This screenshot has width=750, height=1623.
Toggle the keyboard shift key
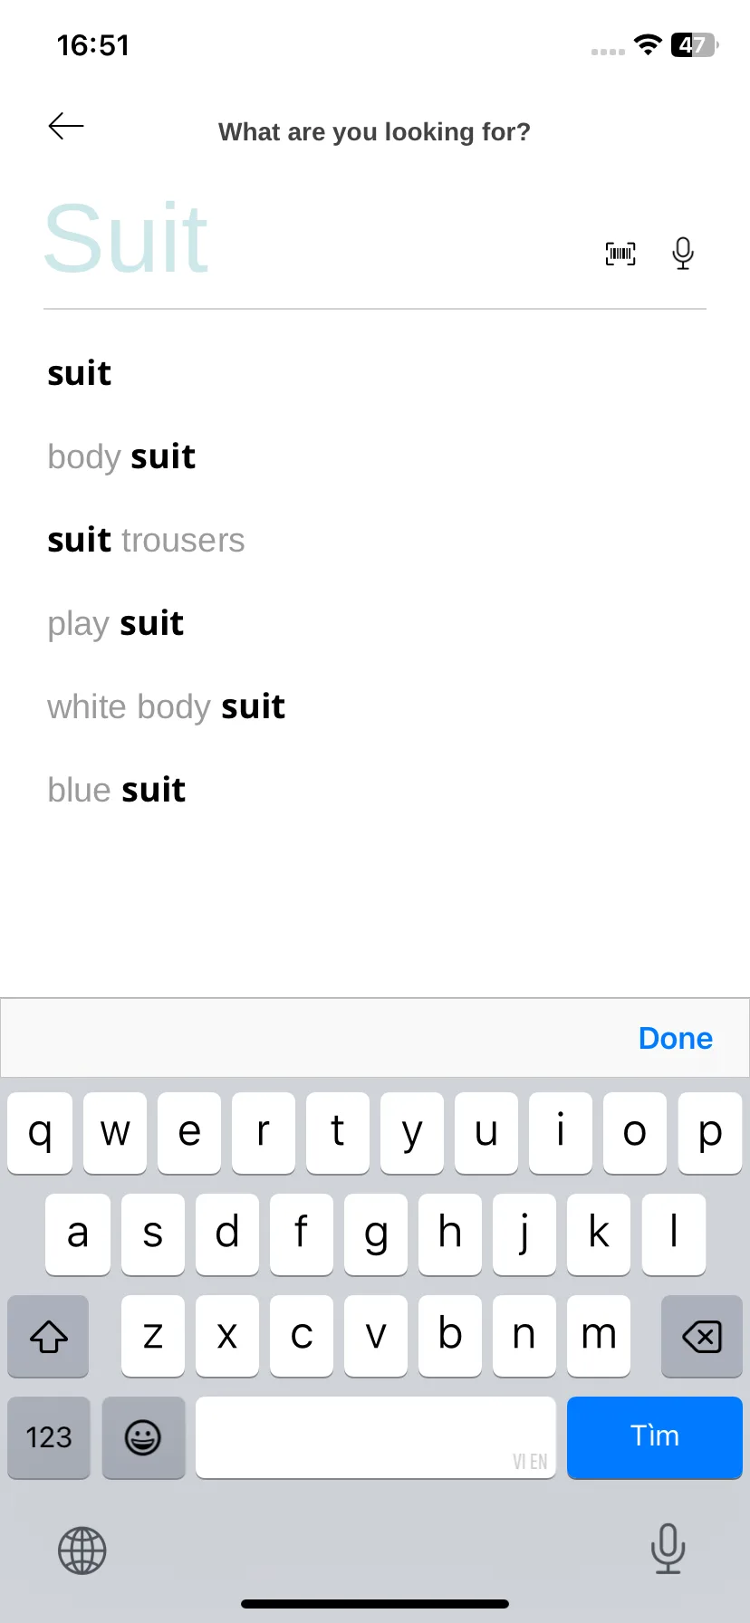(48, 1336)
